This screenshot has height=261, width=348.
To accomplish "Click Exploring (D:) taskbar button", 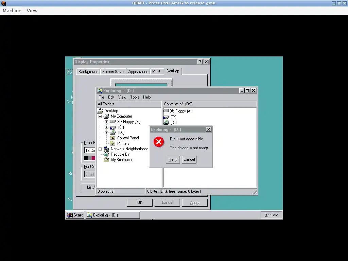I will pyautogui.click(x=113, y=215).
